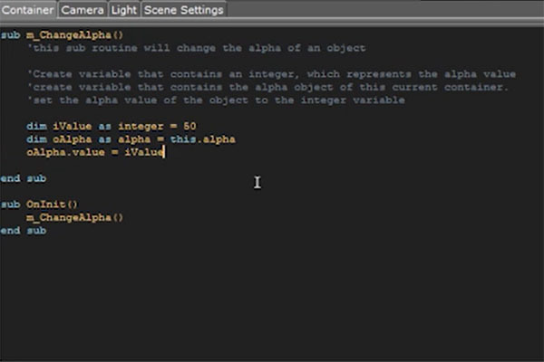This screenshot has width=544, height=362.
Task: Open the Scene Settings tab
Action: point(182,10)
